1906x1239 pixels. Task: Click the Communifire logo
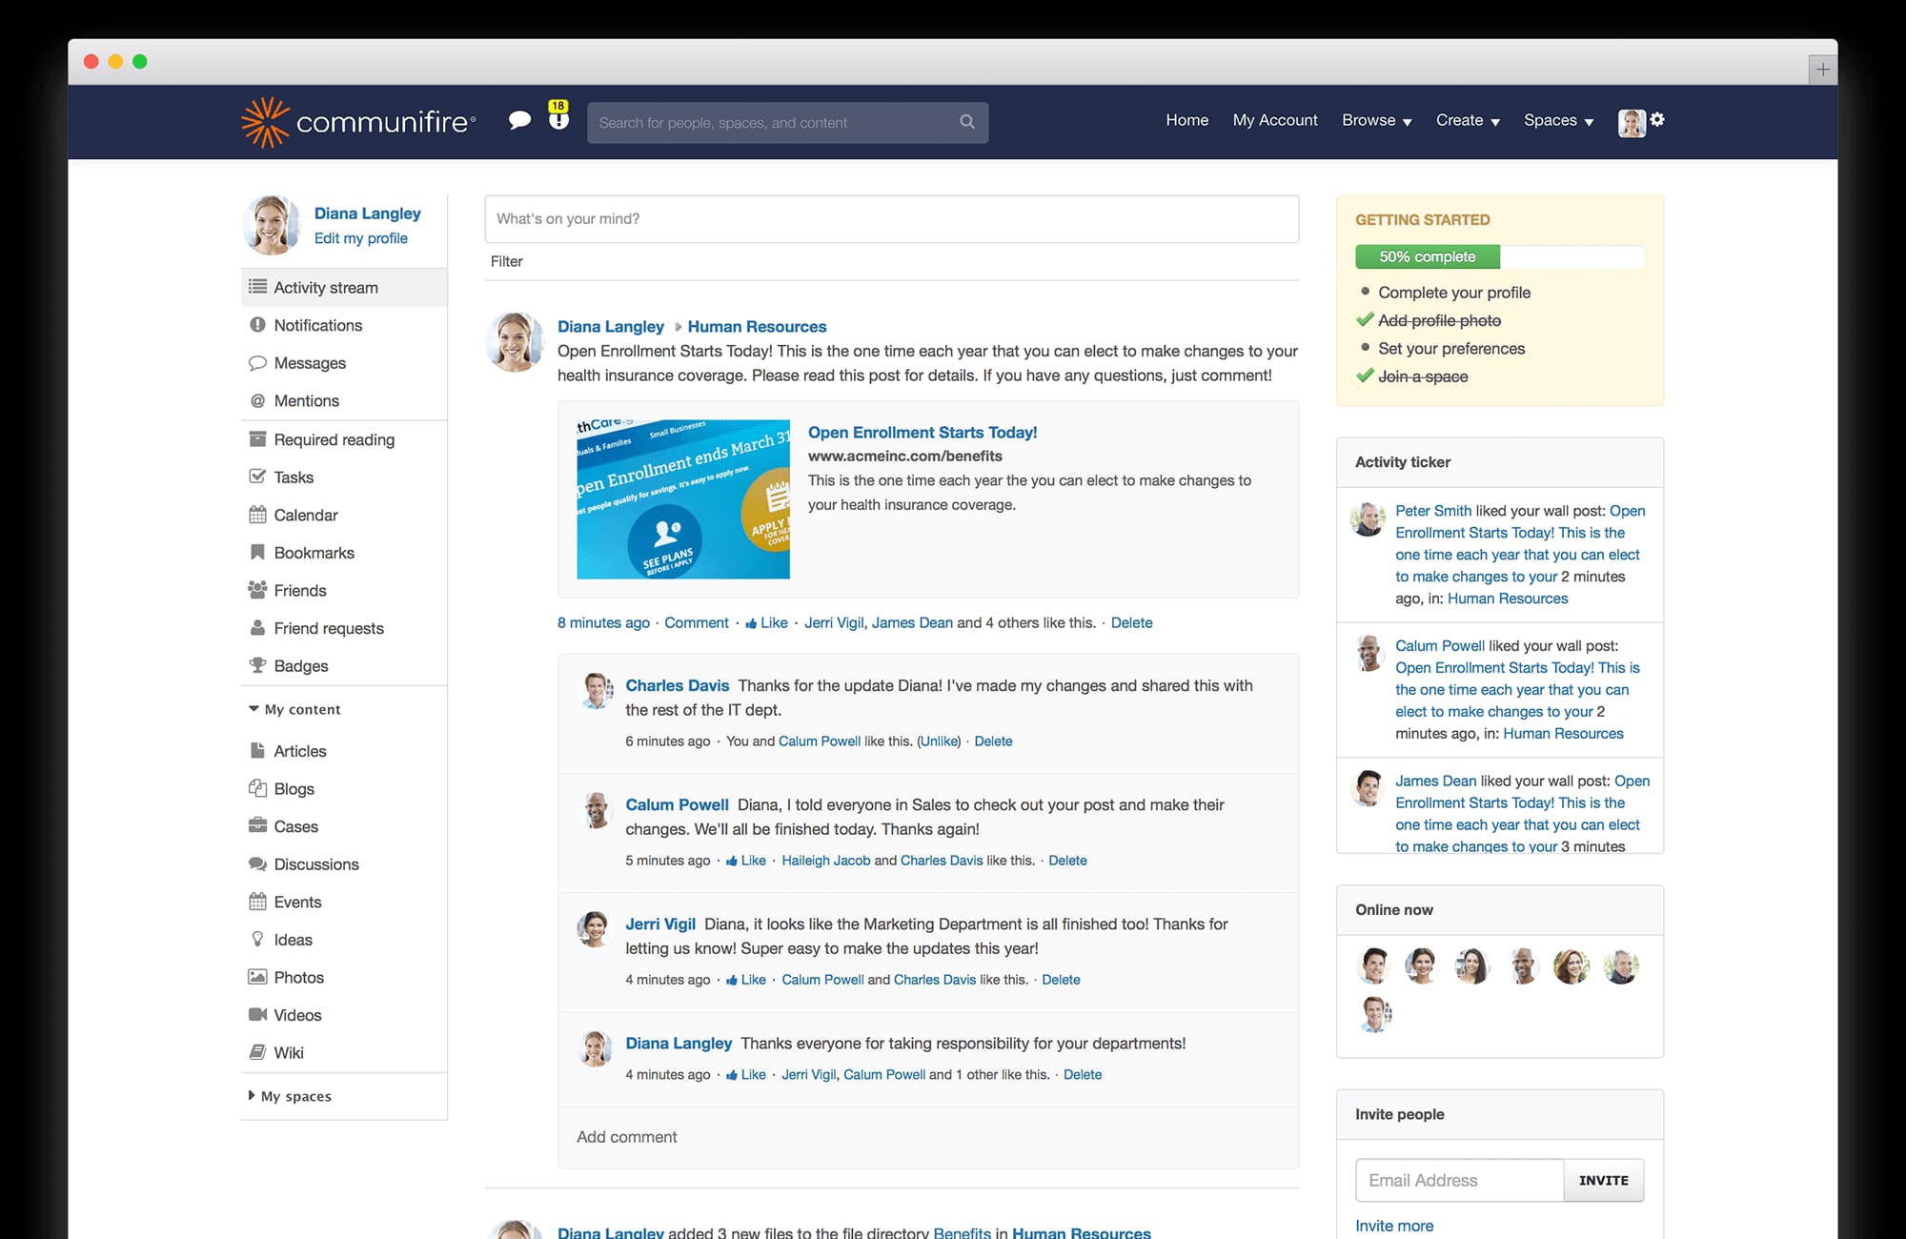(358, 122)
